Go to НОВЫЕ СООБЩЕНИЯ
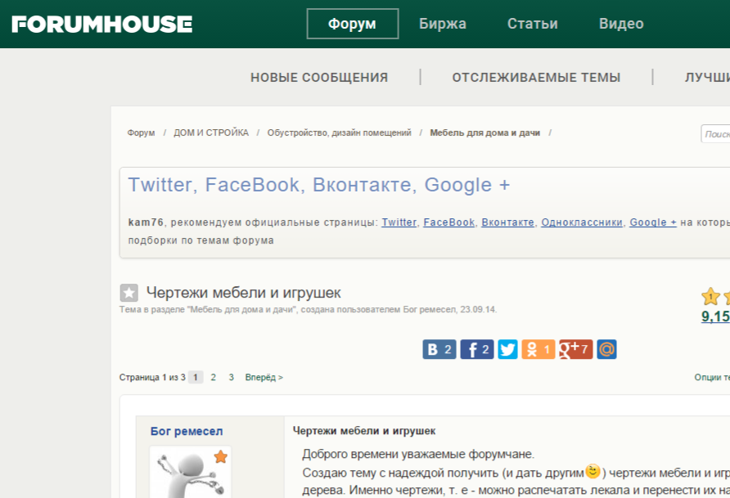The image size is (730, 498). click(x=319, y=77)
